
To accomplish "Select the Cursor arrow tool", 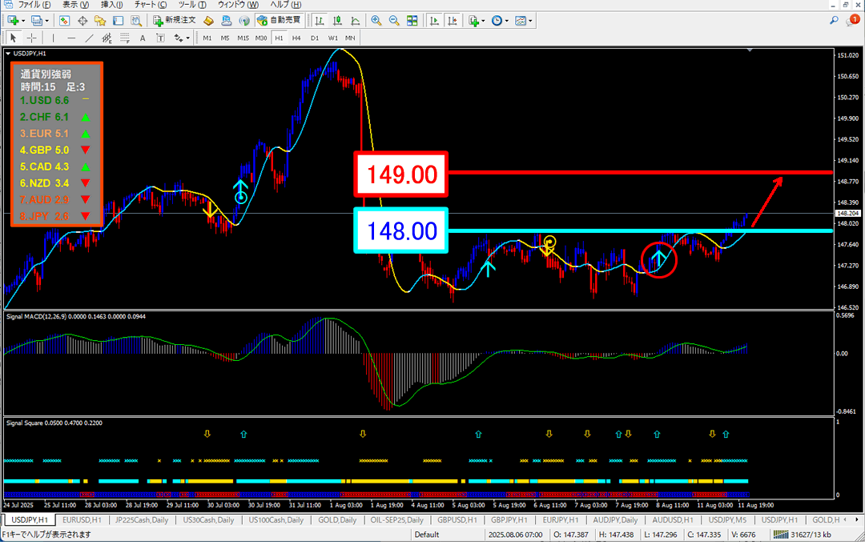I will pyautogui.click(x=14, y=38).
